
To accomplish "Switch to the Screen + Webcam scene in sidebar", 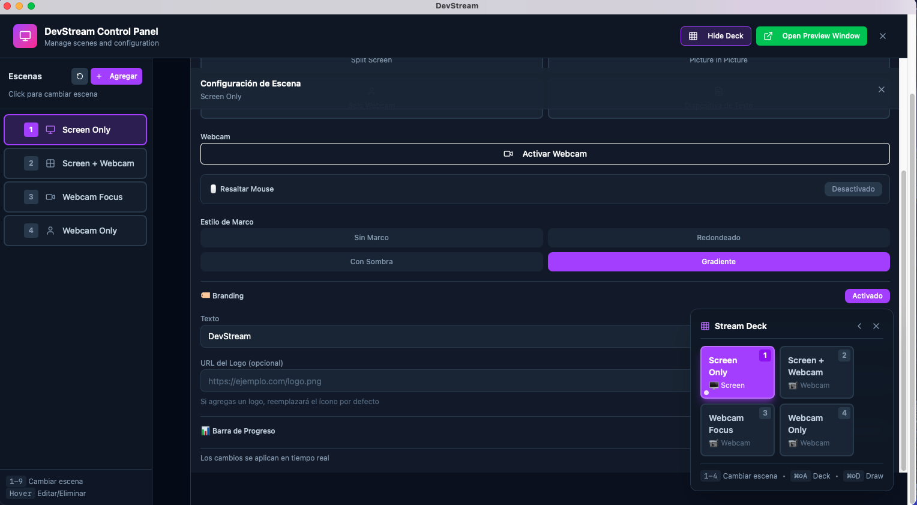I will [x=75, y=163].
